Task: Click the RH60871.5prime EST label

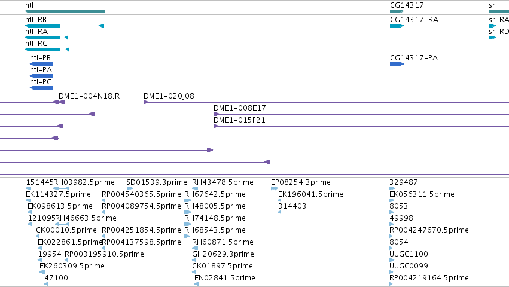Action: 223,242
